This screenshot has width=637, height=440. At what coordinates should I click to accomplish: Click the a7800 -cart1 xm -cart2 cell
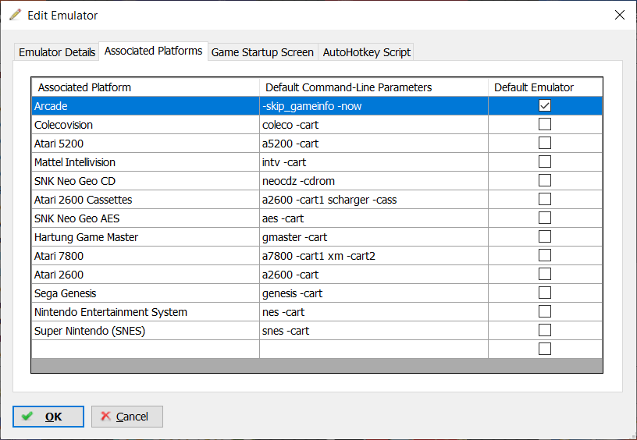(x=374, y=256)
